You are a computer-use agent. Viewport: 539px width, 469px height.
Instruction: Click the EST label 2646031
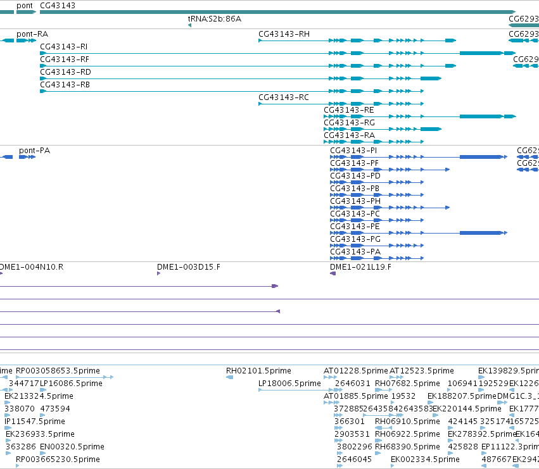[x=353, y=384]
